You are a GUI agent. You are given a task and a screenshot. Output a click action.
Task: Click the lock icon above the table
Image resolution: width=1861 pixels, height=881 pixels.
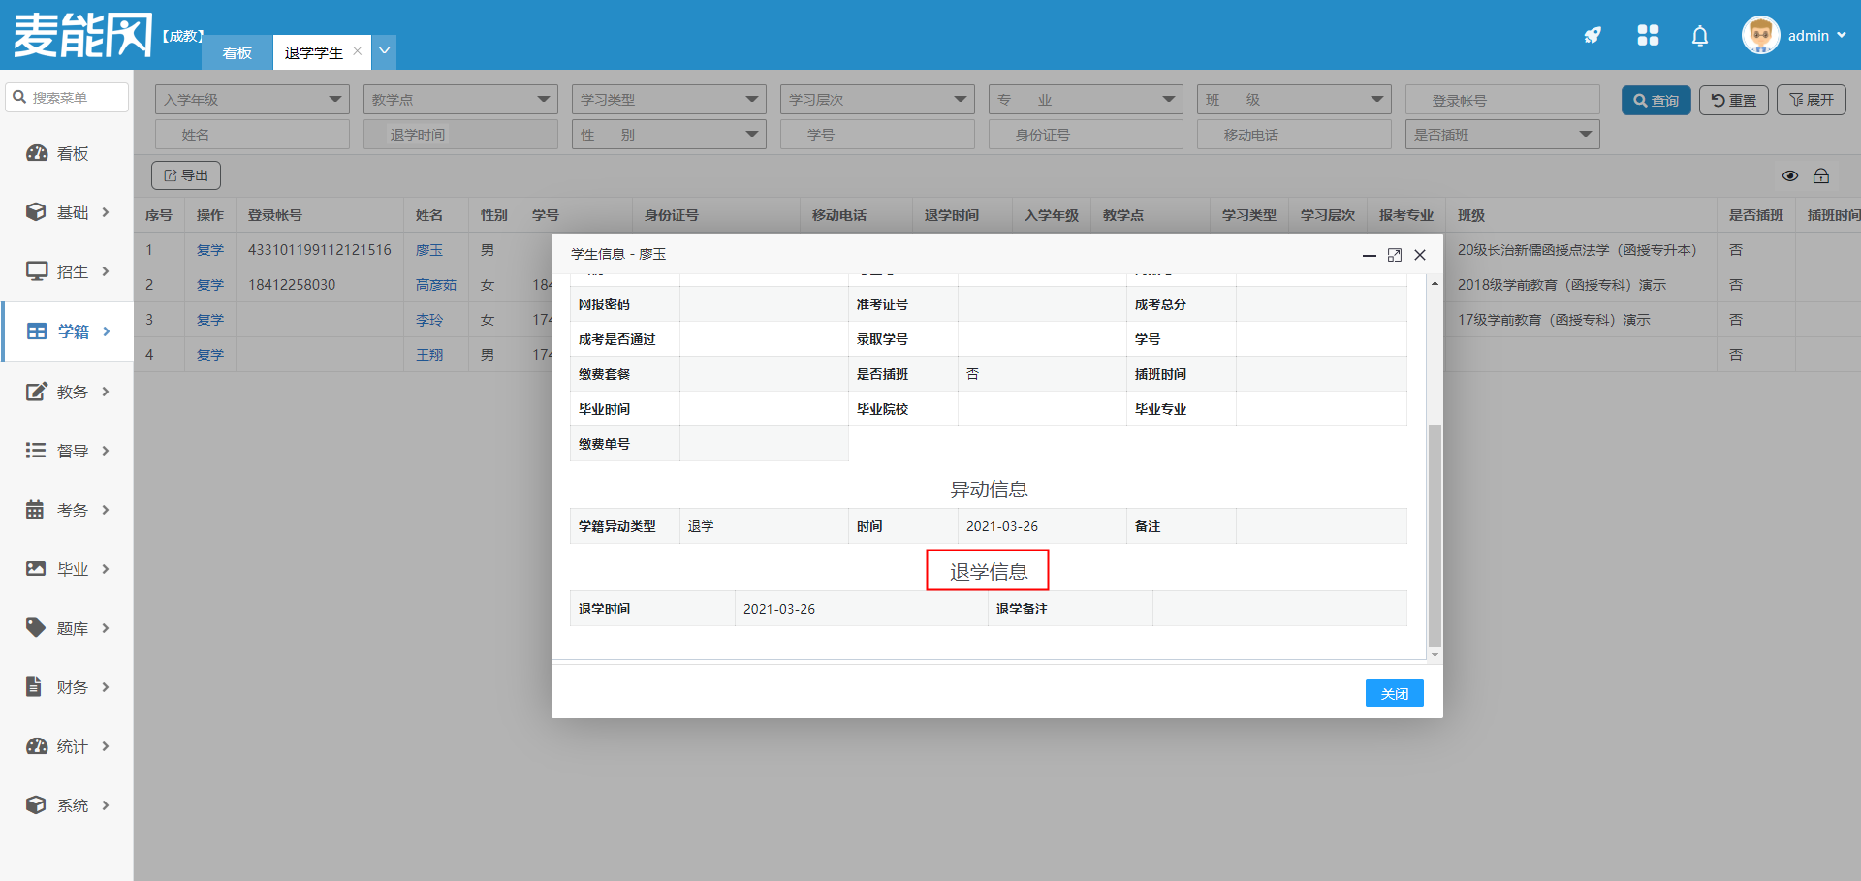1821,175
